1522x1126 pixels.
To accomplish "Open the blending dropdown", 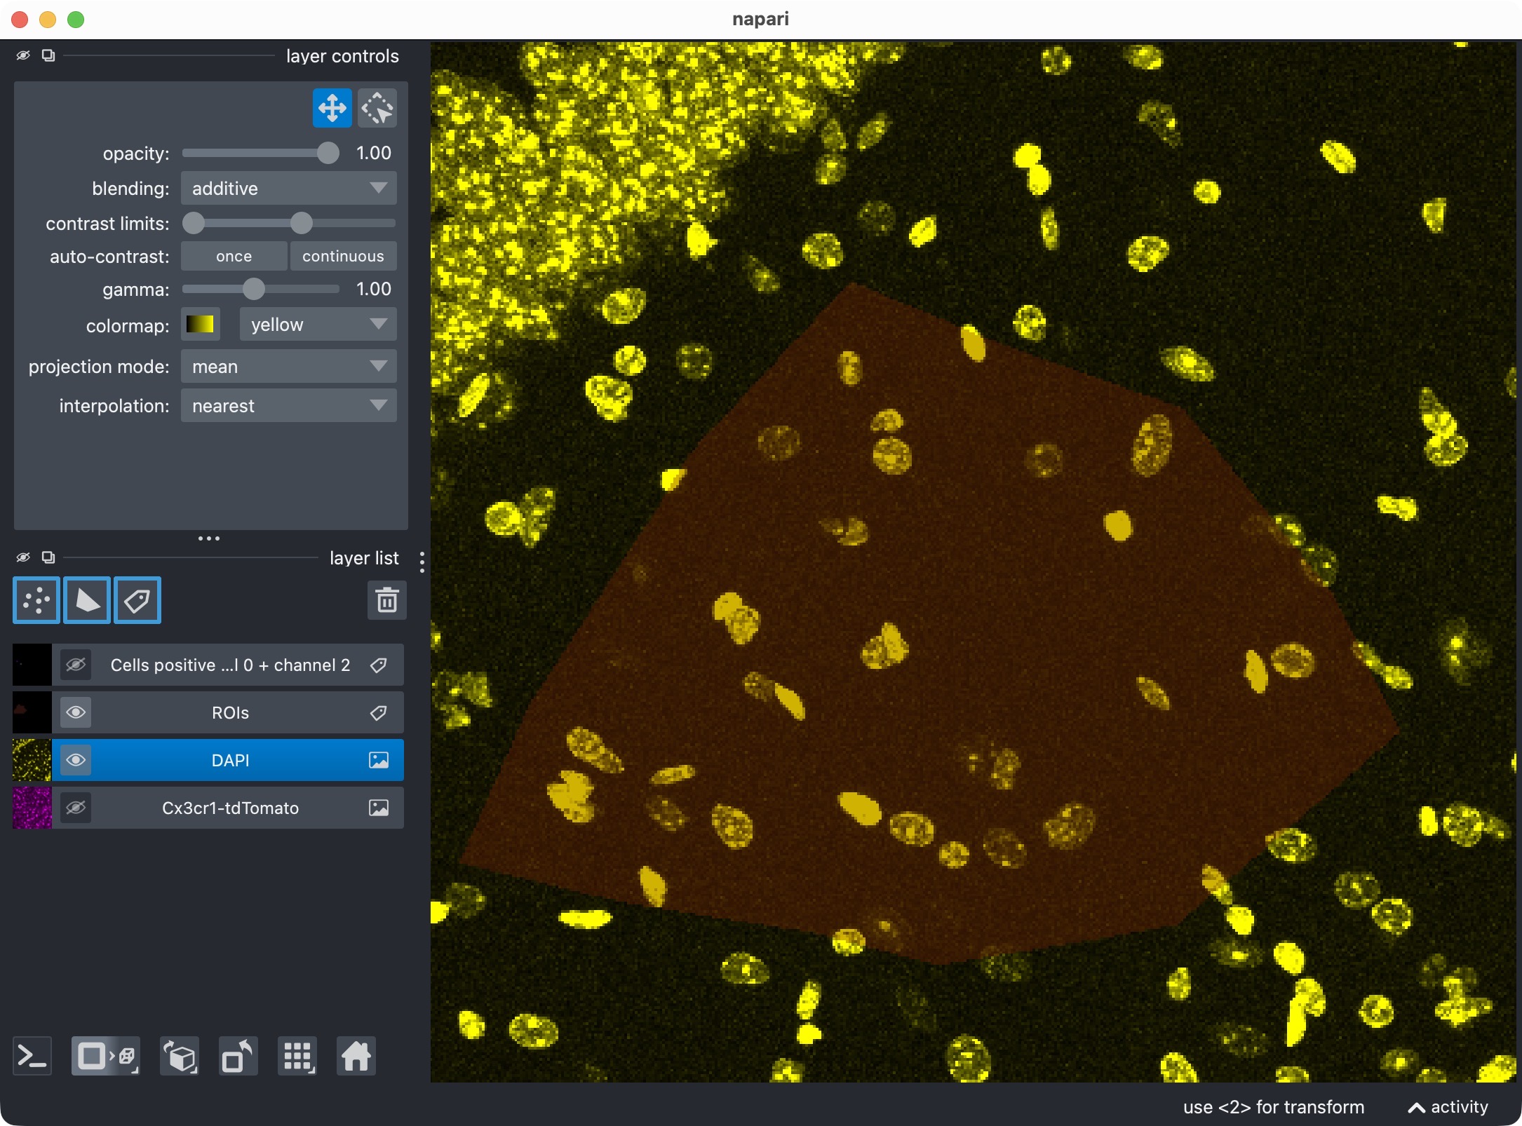I will click(289, 189).
